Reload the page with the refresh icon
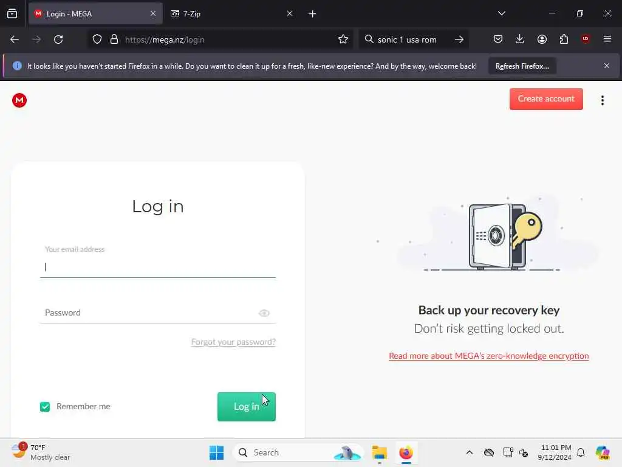This screenshot has height=467, width=622. pyautogui.click(x=58, y=40)
